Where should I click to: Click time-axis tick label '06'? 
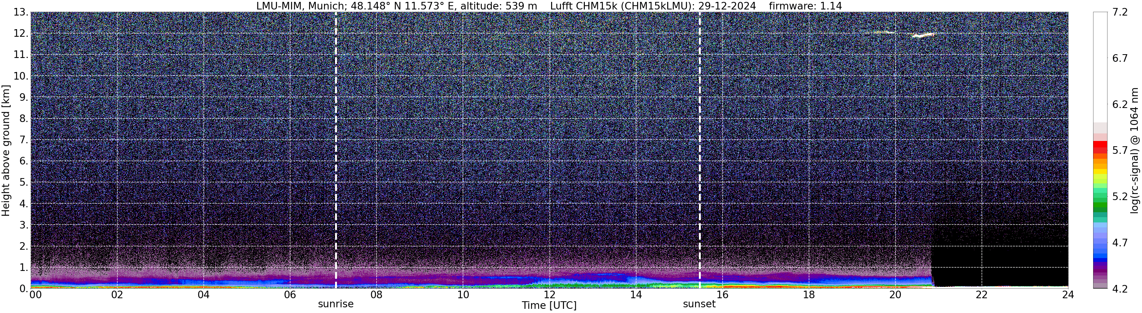click(x=290, y=295)
